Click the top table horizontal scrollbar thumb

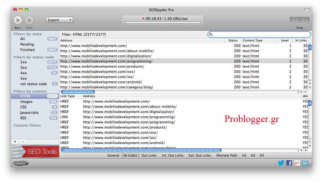pos(78,92)
